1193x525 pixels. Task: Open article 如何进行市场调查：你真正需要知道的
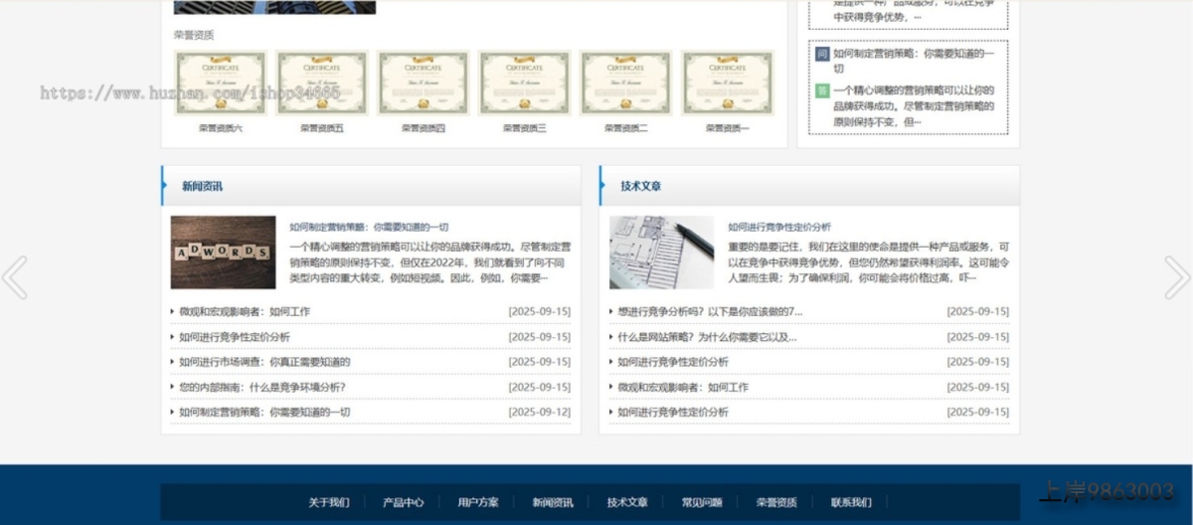tap(264, 362)
